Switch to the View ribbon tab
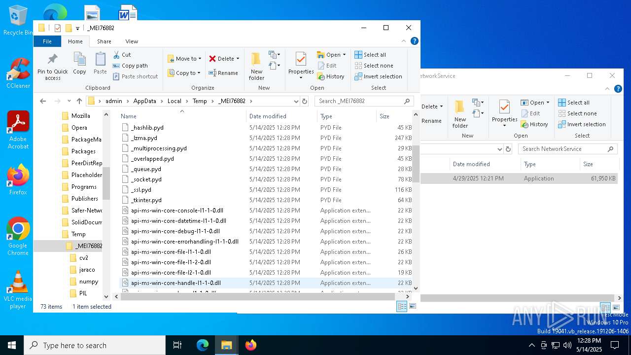This screenshot has width=631, height=355. 132,41
